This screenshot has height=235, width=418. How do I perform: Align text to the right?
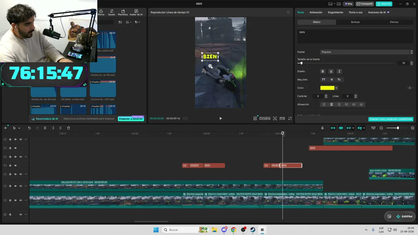(x=339, y=104)
